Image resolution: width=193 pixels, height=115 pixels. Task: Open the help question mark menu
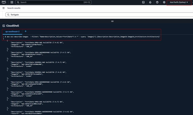tap(157, 2)
